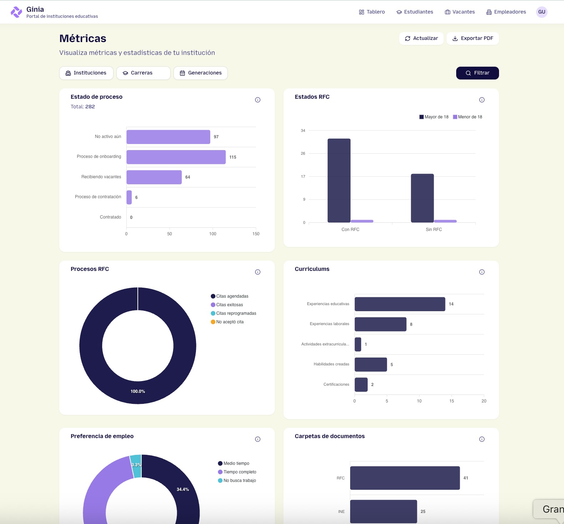
Task: Click the Con RFC Mayor de 18 bar
Action: (x=339, y=181)
